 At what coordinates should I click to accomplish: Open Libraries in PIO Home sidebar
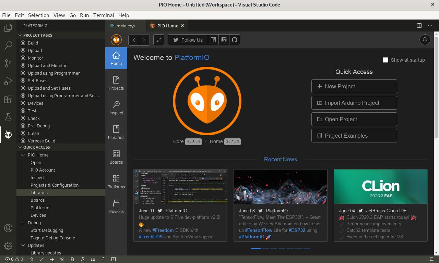click(116, 133)
